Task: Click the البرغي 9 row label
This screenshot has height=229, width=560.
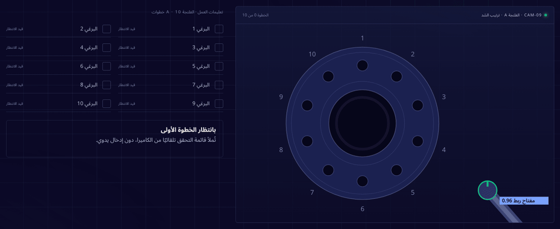Action: (201, 104)
